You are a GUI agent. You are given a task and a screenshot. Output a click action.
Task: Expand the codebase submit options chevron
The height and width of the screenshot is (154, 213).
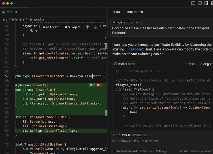point(212,151)
